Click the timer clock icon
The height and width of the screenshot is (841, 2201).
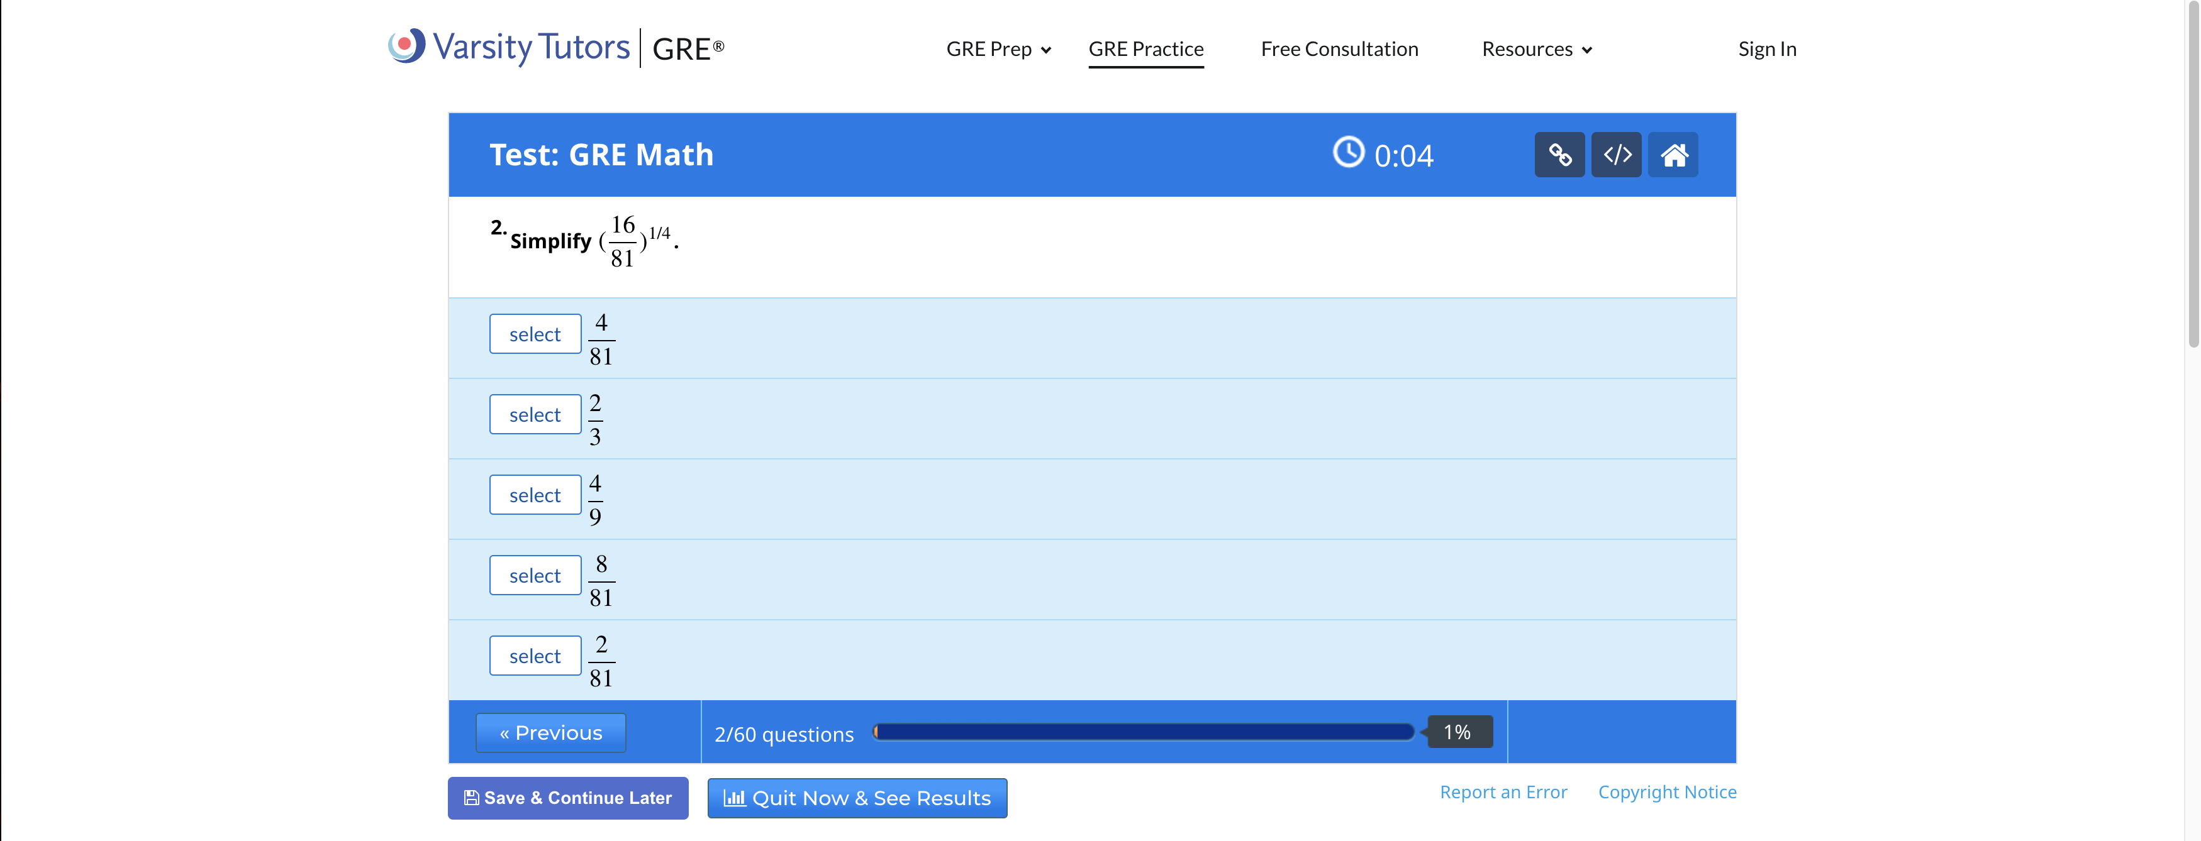1348,153
